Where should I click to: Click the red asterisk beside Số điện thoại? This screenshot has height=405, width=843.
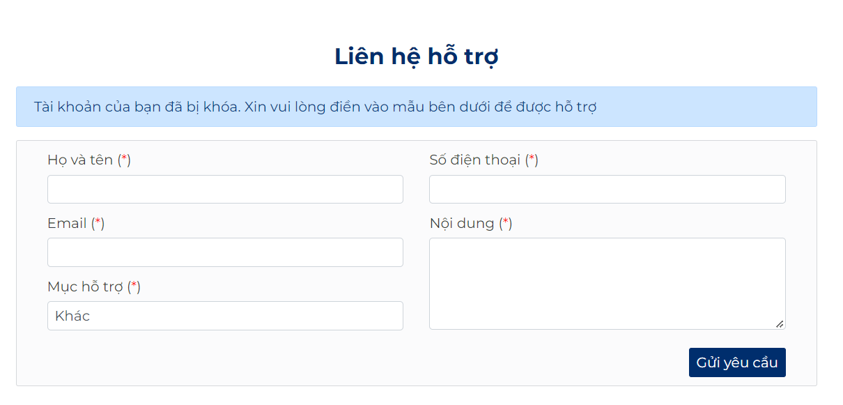coord(532,160)
